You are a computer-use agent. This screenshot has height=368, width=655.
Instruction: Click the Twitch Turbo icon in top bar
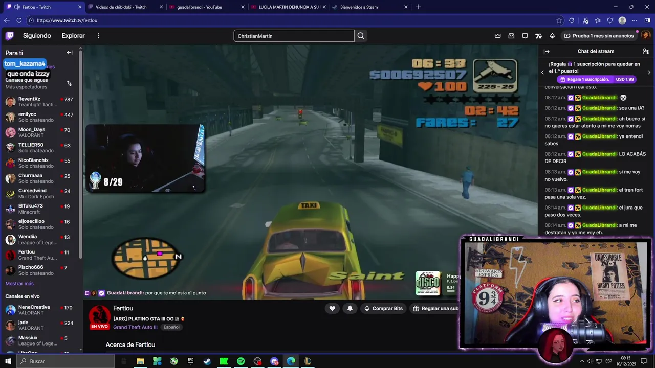(x=538, y=36)
